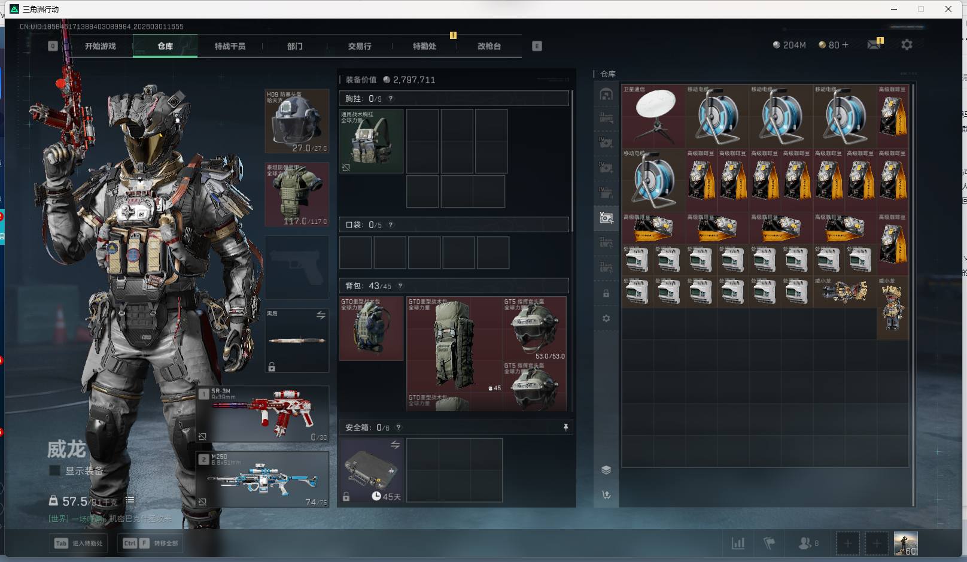This screenshot has height=562, width=967.
Task: Select the 威小龙 weapon charm item
Action: click(845, 291)
